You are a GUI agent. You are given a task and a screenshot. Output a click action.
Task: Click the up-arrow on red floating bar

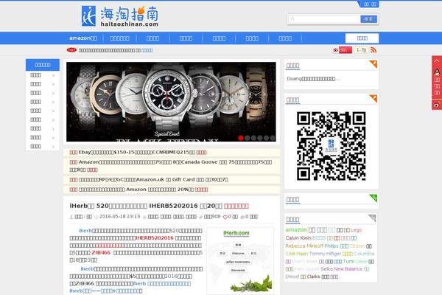click(x=437, y=60)
